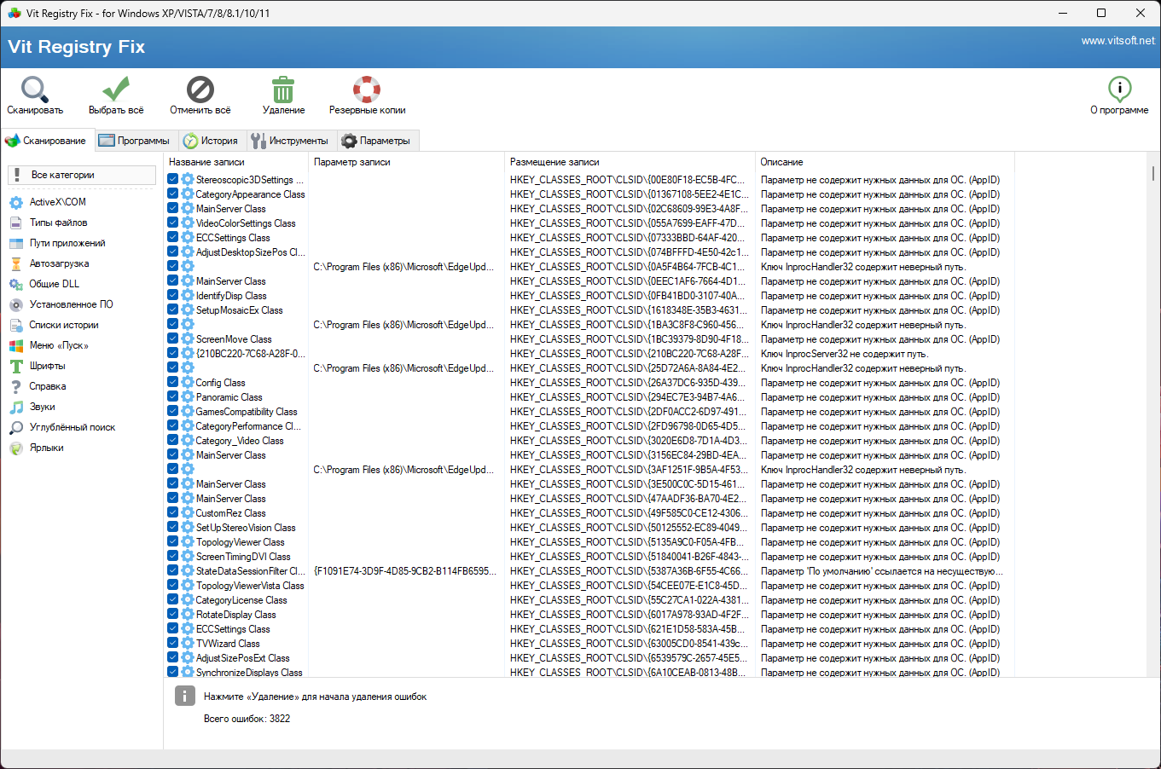Open the История tab

tap(212, 141)
